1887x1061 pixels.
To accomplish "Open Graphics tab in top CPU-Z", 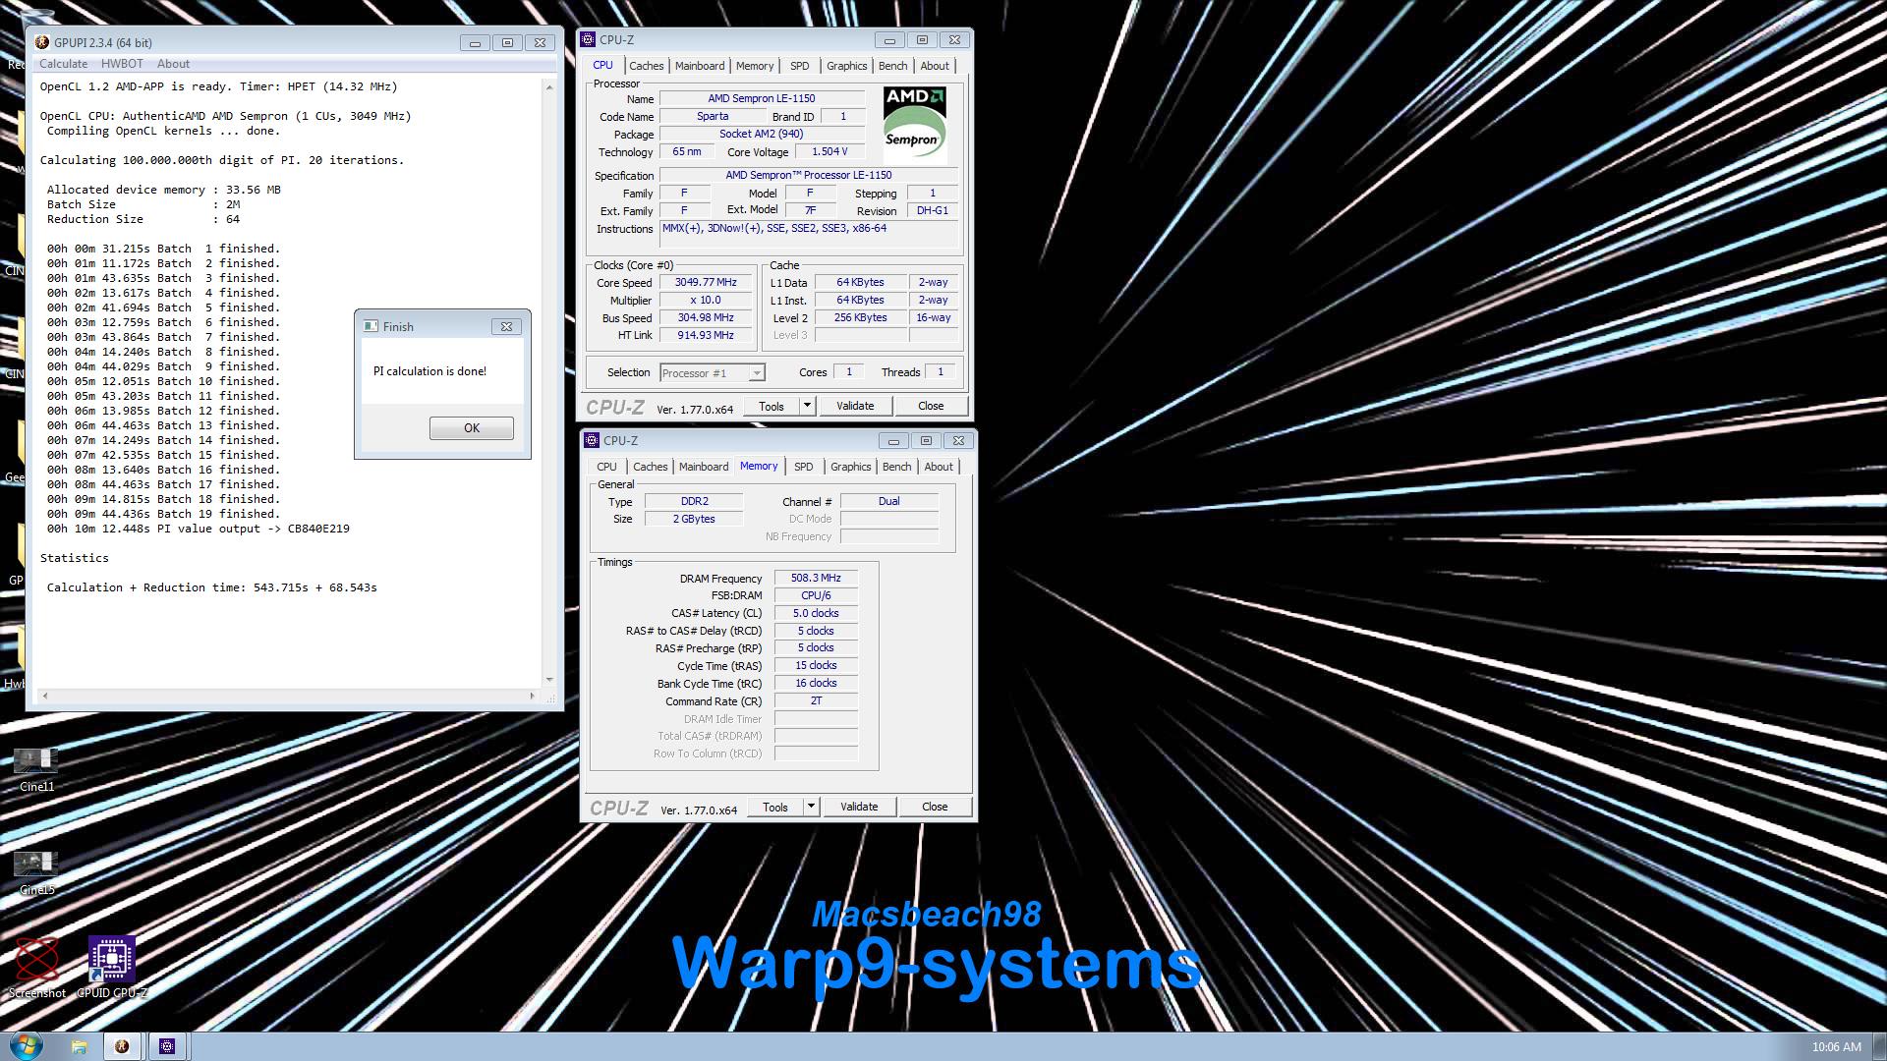I will (x=846, y=66).
